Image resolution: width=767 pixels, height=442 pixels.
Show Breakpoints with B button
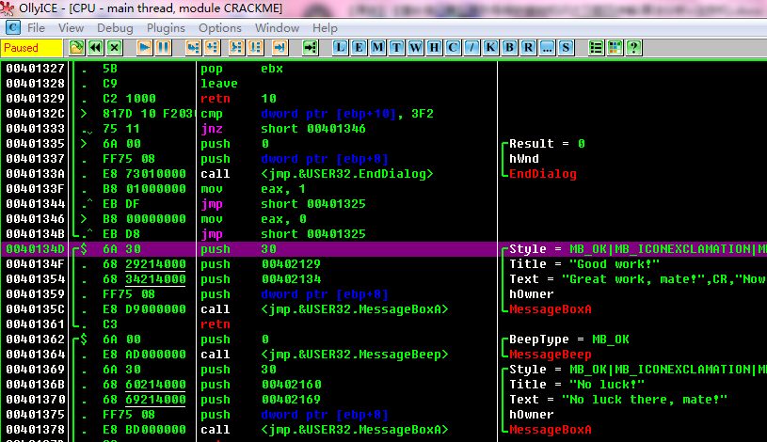(x=509, y=47)
